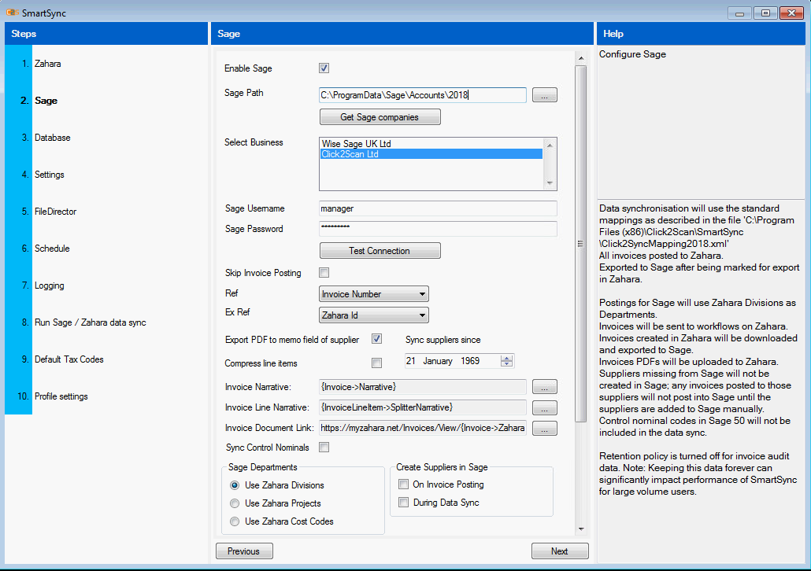Go to step 5 FileDirector
The height and width of the screenshot is (571, 811).
point(55,212)
